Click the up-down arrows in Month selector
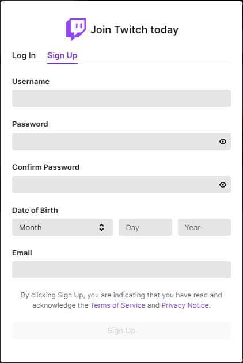243x363 pixels. [101, 227]
